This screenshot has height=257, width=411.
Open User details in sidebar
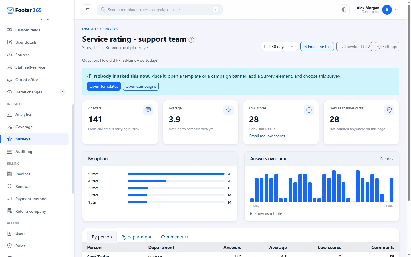tap(36, 42)
